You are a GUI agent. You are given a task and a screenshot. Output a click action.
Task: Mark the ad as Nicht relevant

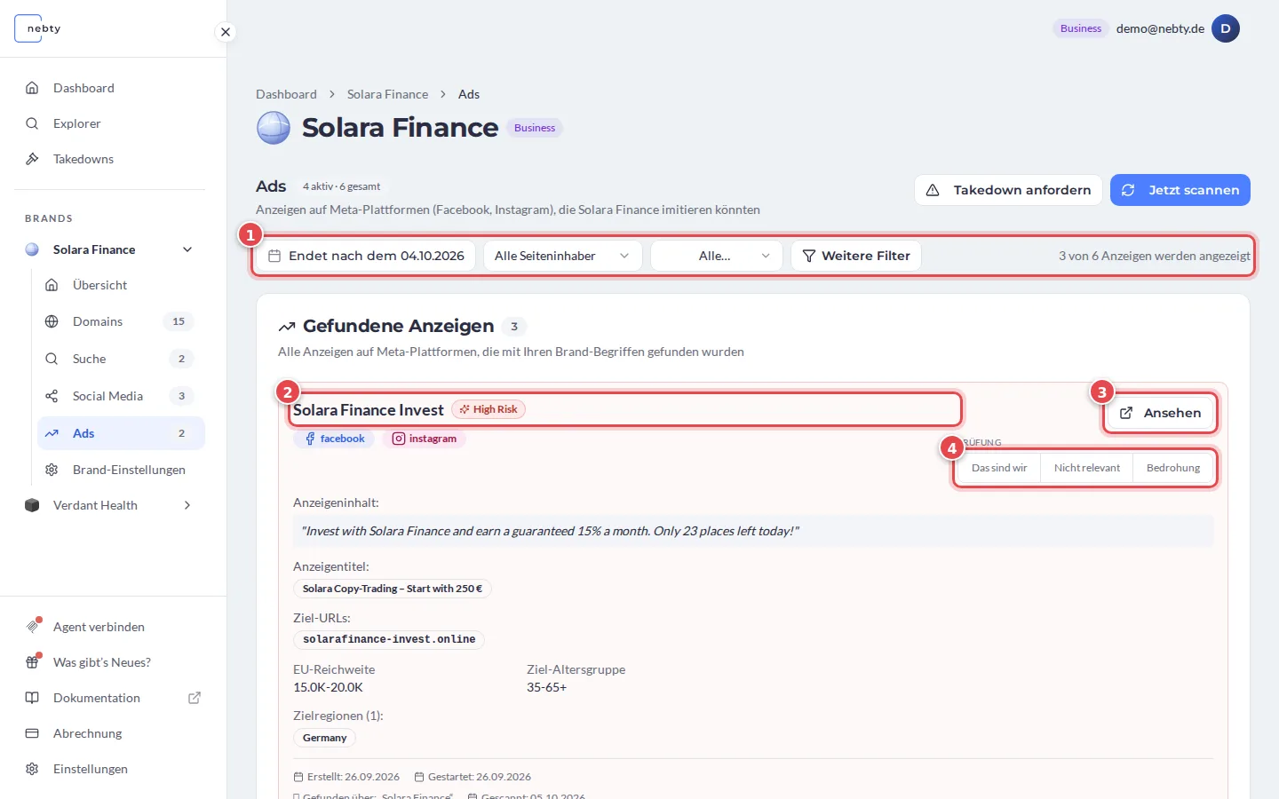(1087, 468)
